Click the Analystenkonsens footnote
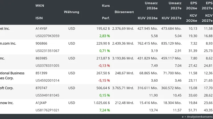 pyautogui.click(x=197, y=117)
